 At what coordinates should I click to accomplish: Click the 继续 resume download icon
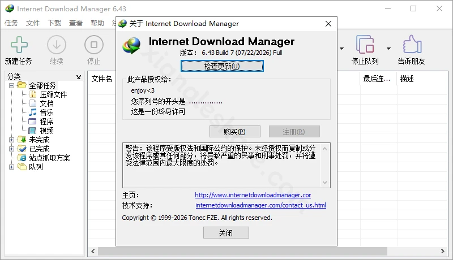point(56,45)
